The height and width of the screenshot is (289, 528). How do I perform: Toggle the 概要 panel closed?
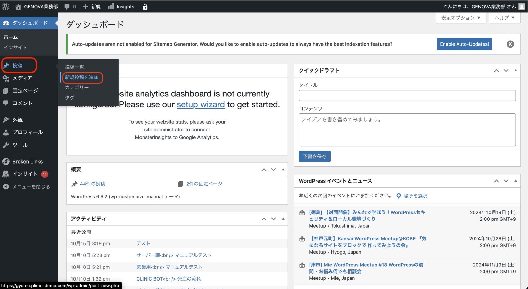click(283, 169)
